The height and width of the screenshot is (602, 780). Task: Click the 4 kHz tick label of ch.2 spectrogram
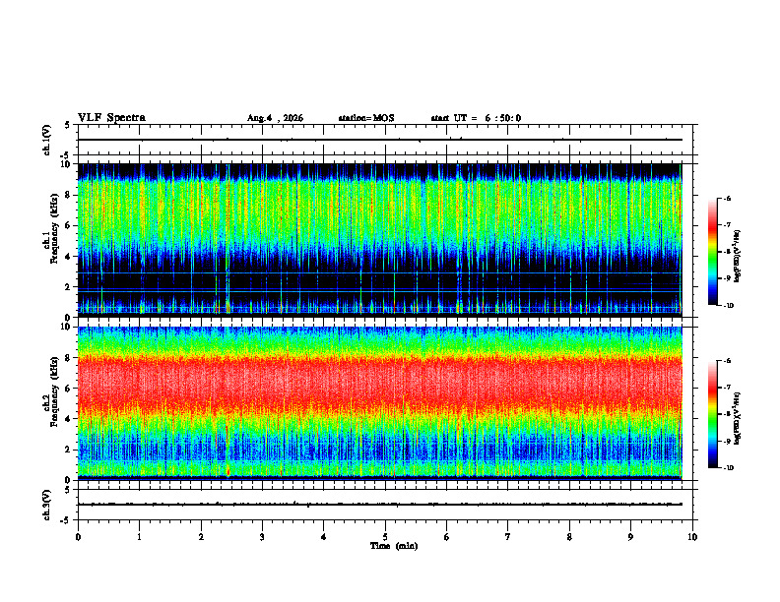69,419
